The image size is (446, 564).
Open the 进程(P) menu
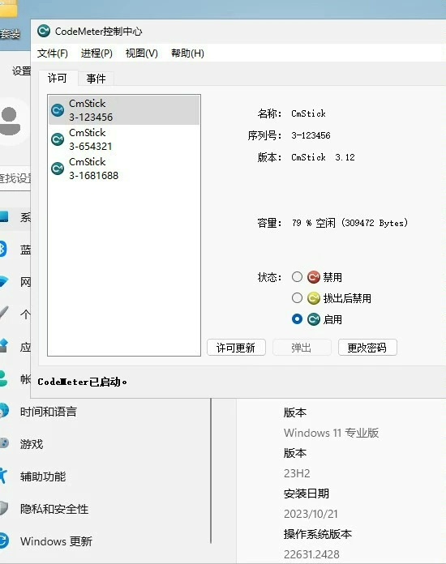(x=96, y=53)
